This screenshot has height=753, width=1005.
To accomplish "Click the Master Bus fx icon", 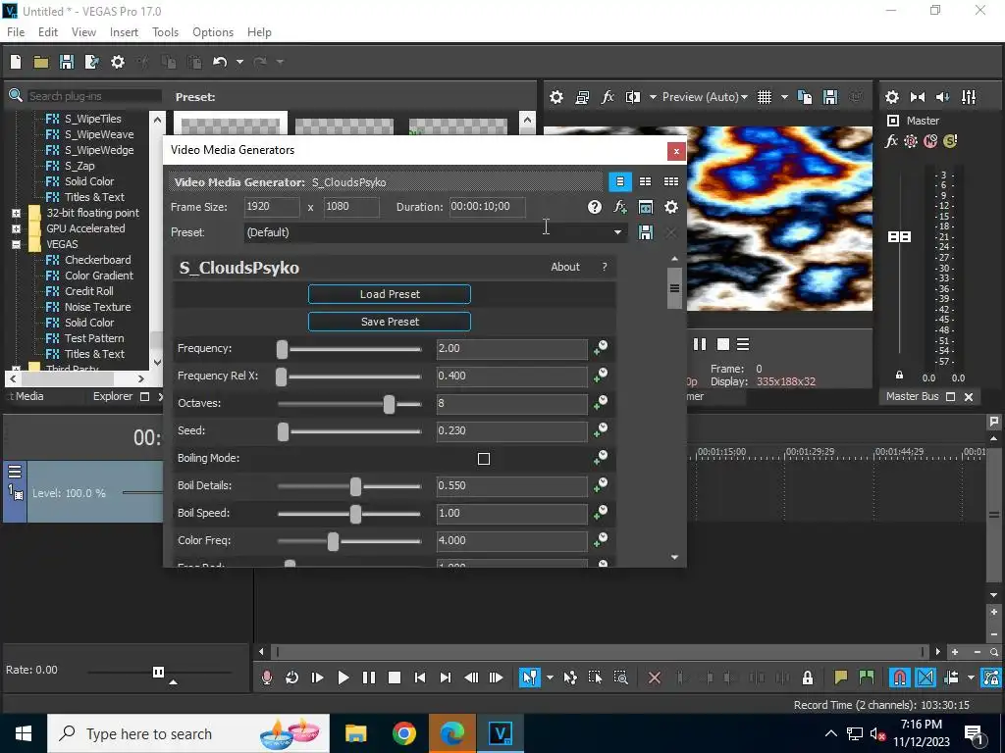I will [x=891, y=141].
